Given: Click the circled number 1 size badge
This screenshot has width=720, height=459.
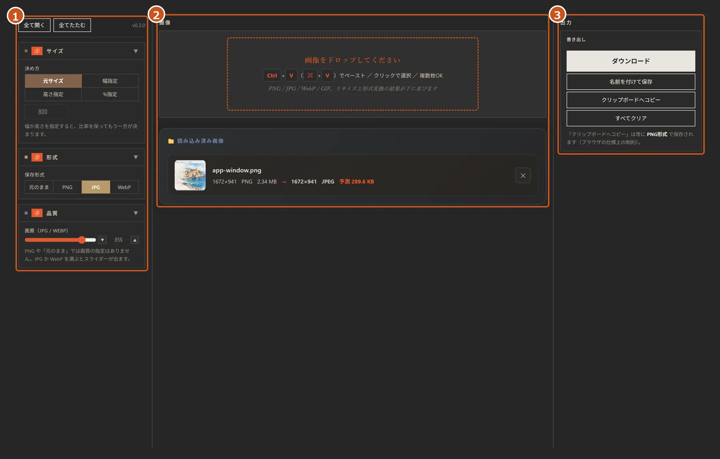Looking at the screenshot, I should click(37, 51).
